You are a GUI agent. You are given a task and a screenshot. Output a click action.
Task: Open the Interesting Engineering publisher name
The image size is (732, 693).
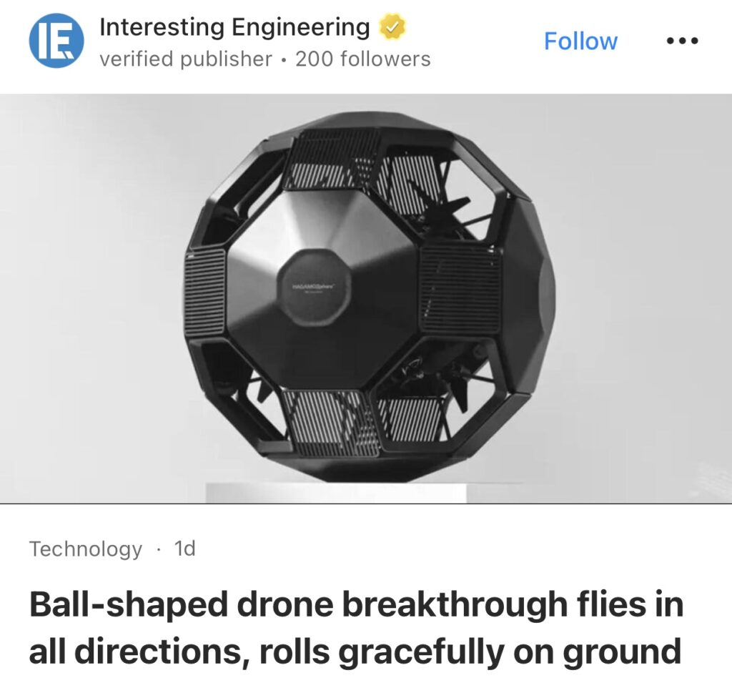click(x=234, y=26)
